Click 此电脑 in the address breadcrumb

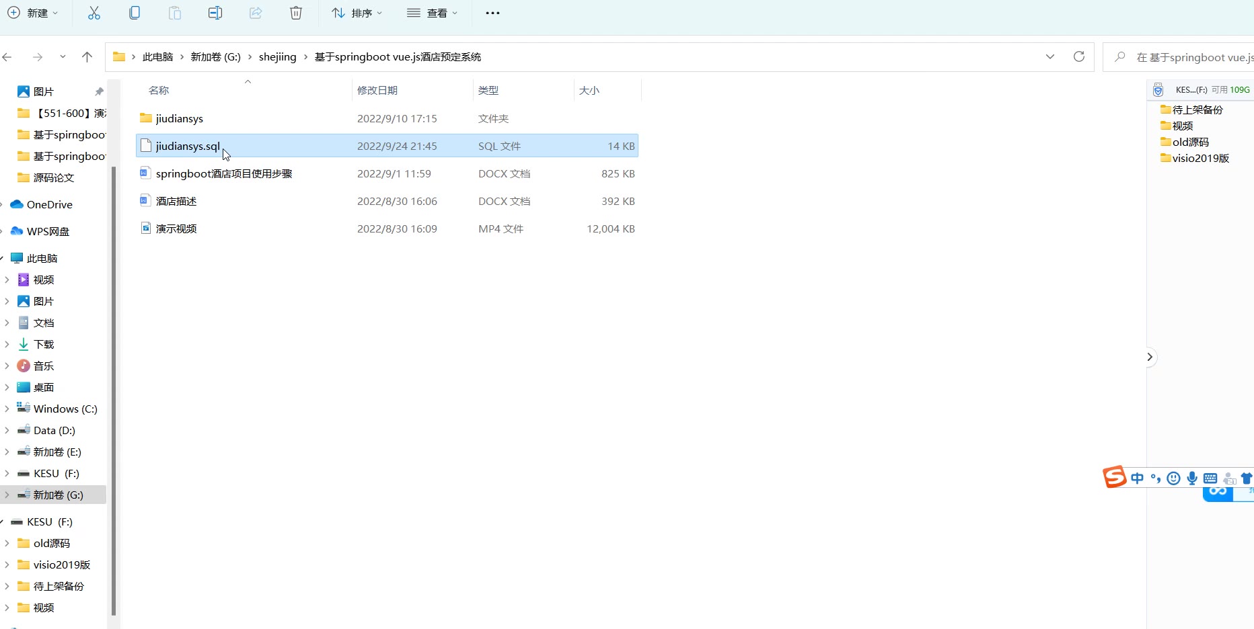pos(157,57)
